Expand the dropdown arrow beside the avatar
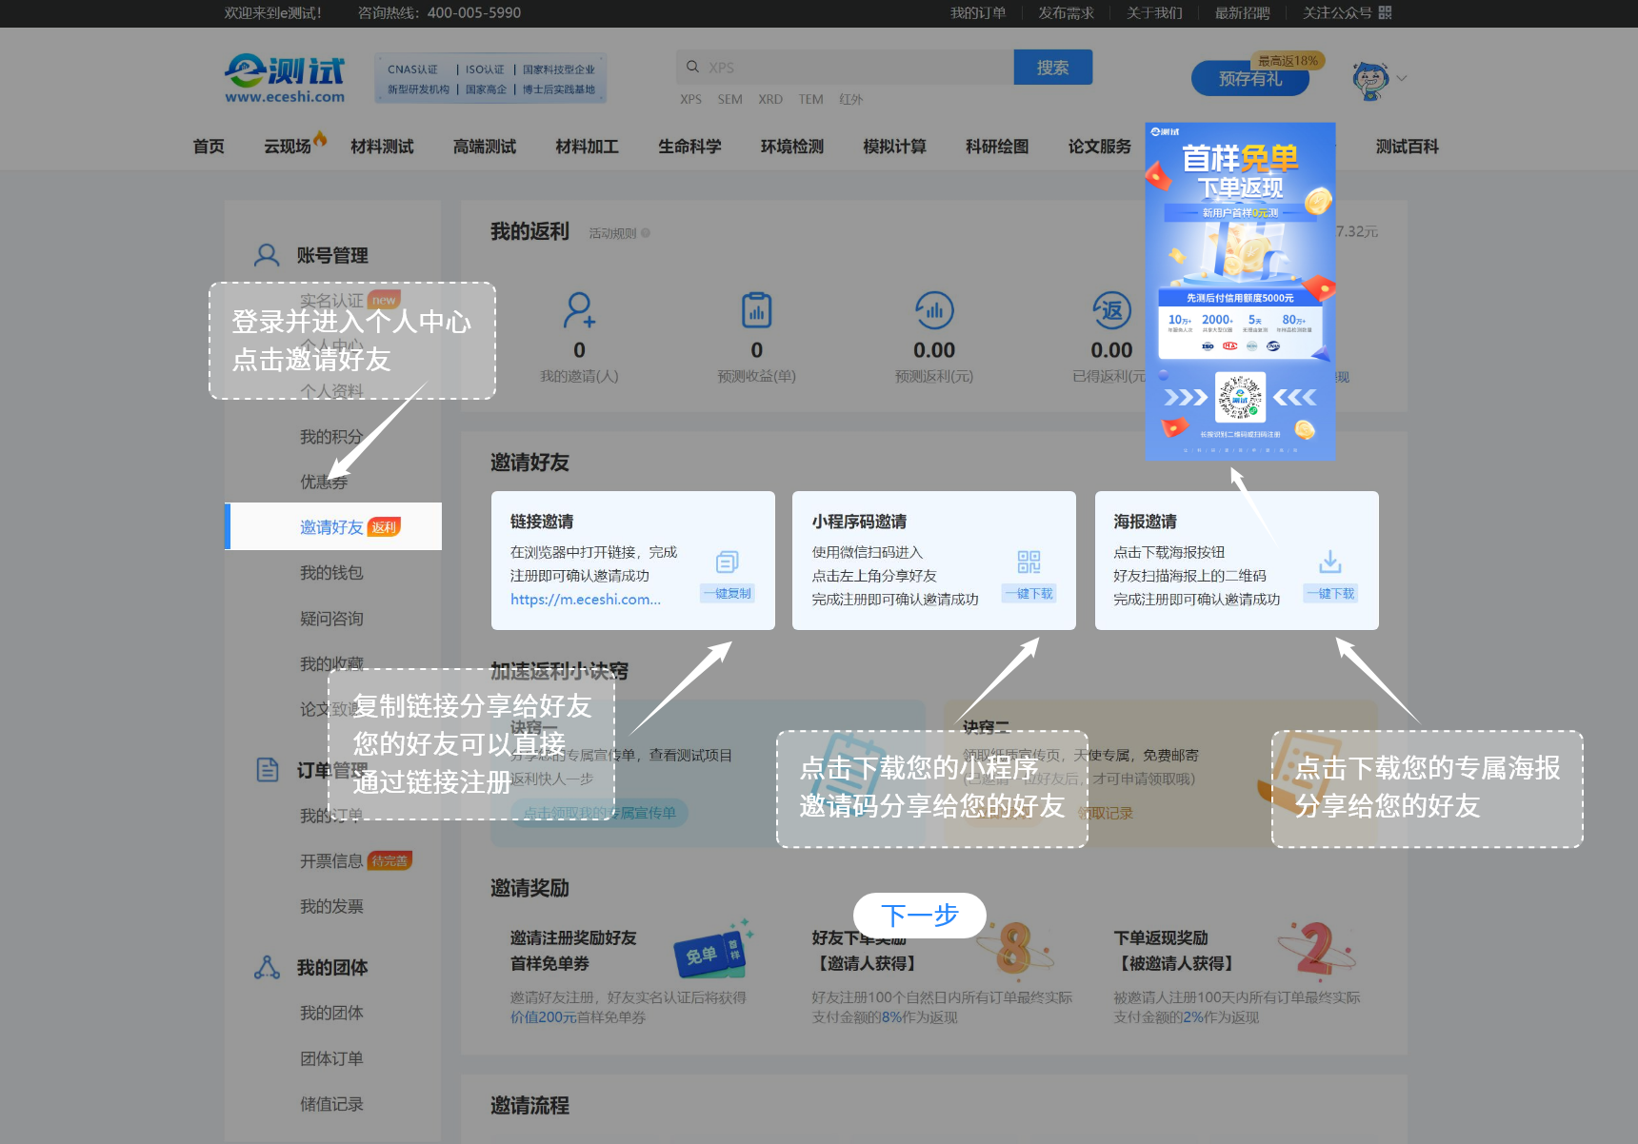Image resolution: width=1638 pixels, height=1144 pixels. coord(1402,79)
